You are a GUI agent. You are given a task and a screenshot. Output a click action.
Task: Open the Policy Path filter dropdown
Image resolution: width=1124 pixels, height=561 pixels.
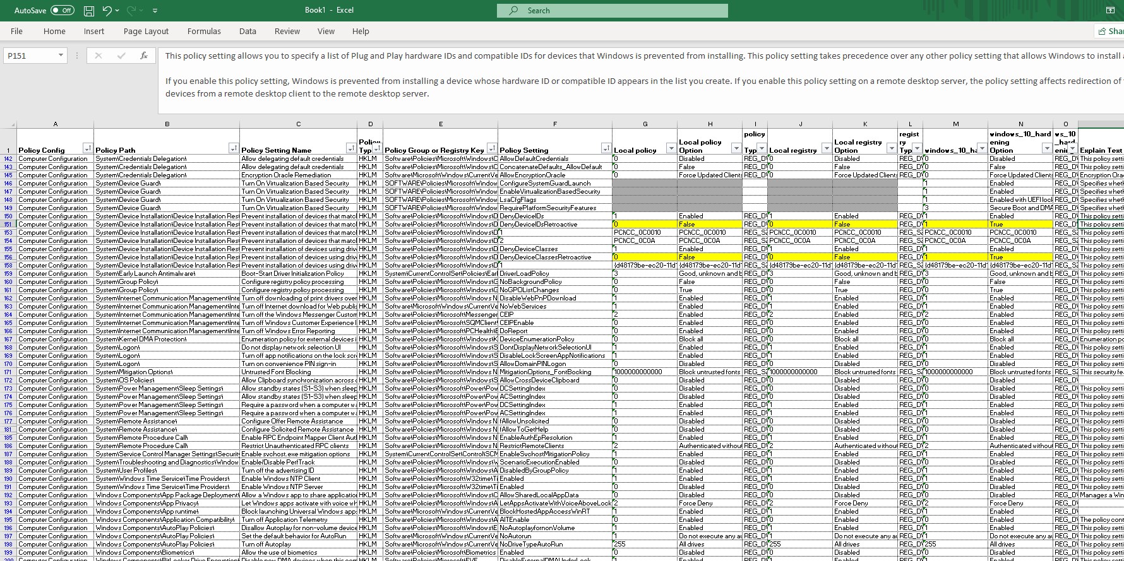click(234, 148)
